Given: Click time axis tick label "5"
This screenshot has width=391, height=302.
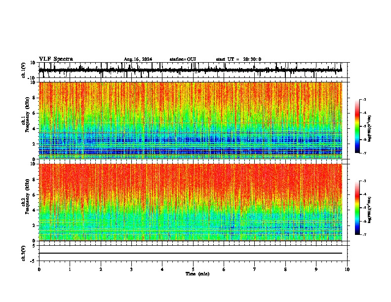Looking at the screenshot, I should [x=193, y=269].
